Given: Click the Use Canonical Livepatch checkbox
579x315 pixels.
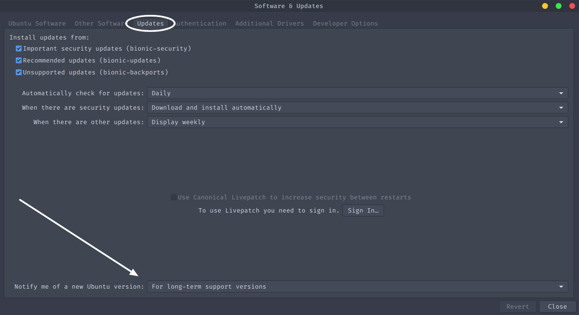Looking at the screenshot, I should point(174,197).
